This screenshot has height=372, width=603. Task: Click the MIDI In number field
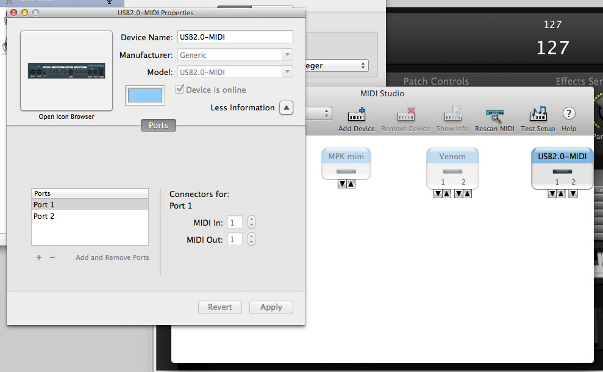[235, 223]
